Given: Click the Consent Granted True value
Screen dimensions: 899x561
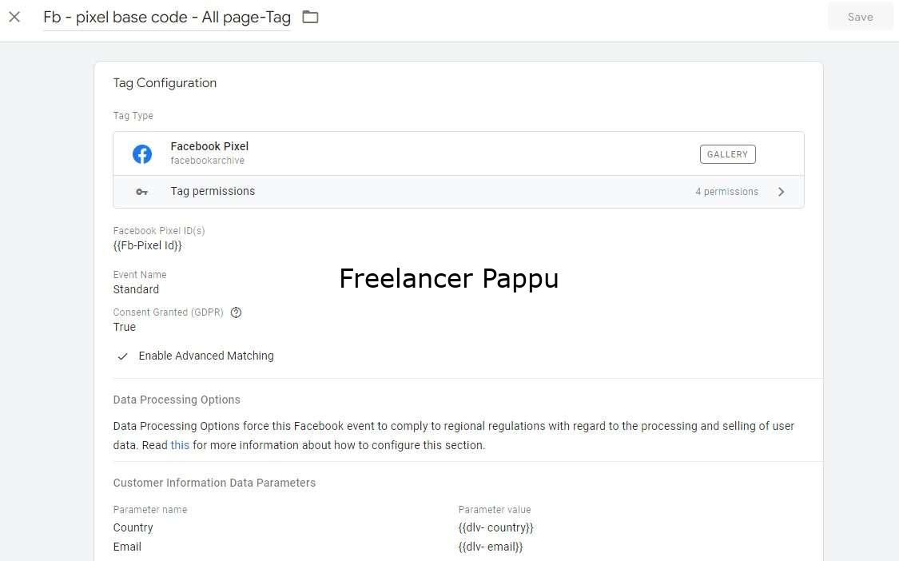Looking at the screenshot, I should point(125,327).
